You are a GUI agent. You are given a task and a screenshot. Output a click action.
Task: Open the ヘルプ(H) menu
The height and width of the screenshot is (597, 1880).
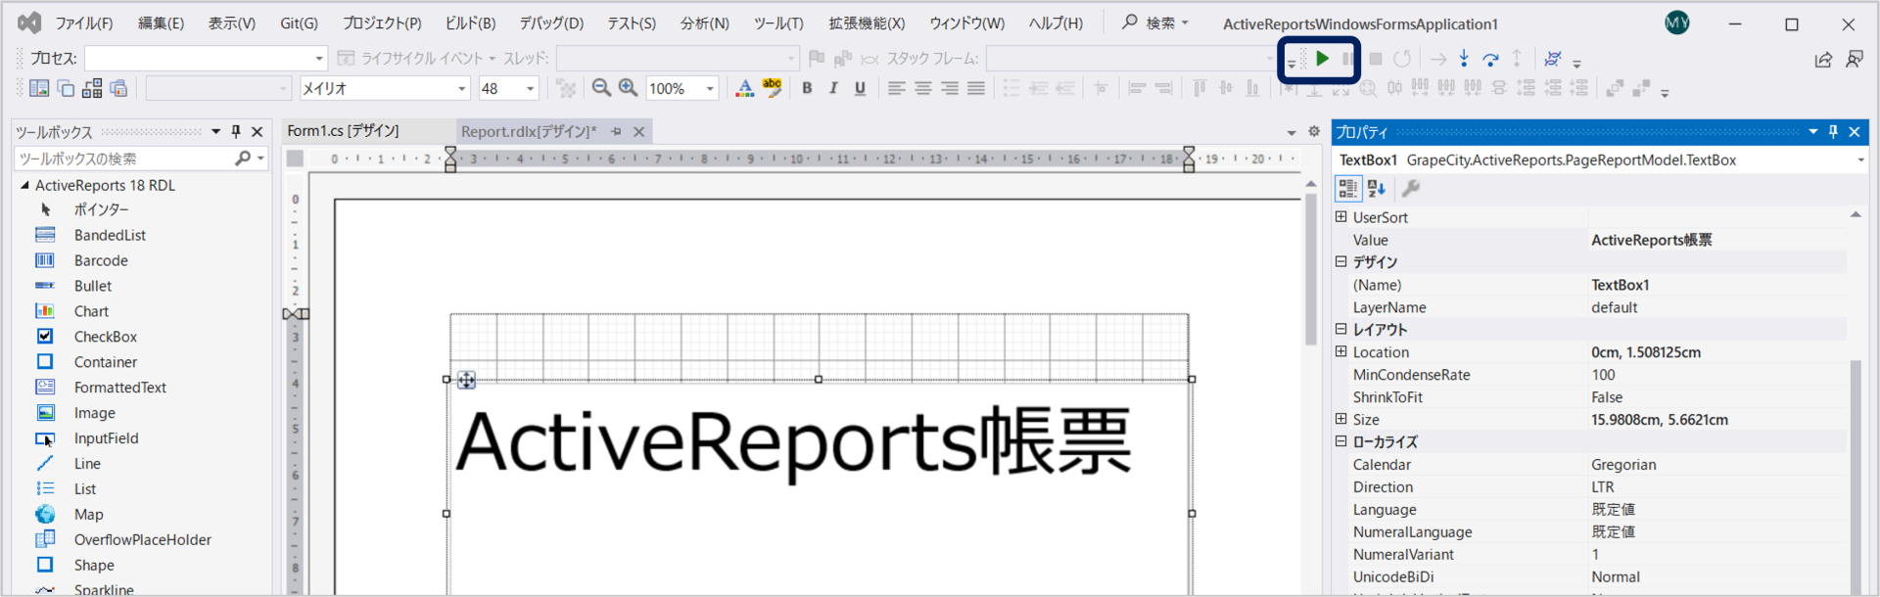(x=1056, y=23)
